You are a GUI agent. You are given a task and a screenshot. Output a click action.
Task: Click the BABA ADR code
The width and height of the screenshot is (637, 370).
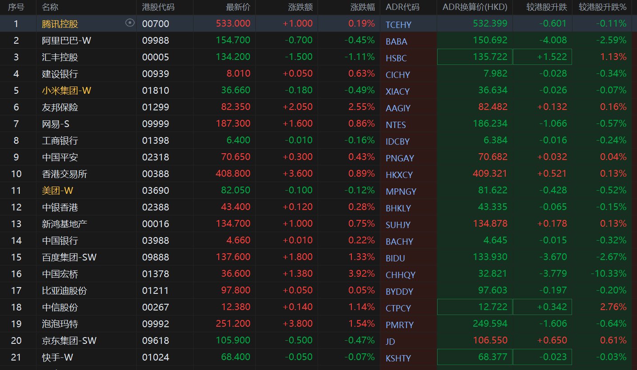396,41
